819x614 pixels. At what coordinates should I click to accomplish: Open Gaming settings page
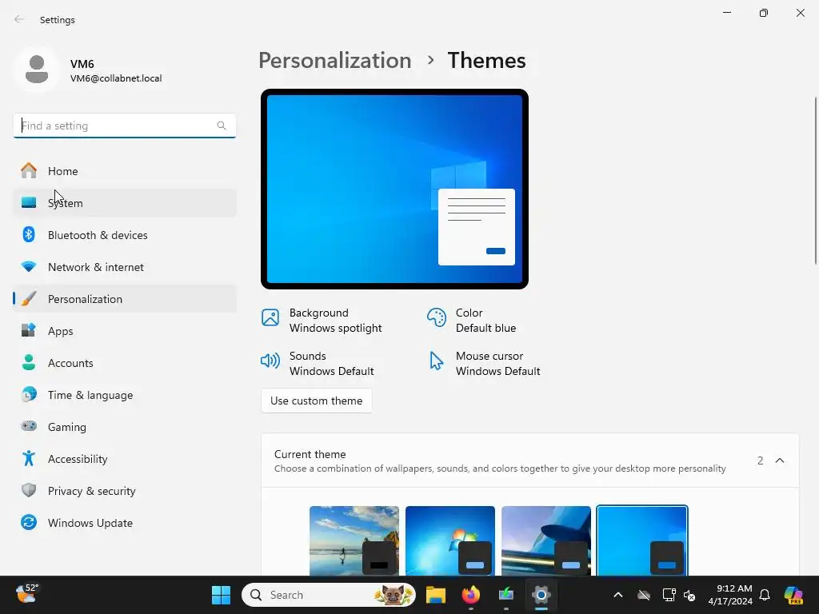tap(125, 427)
